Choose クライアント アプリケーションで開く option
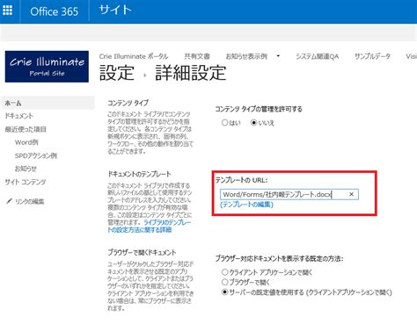The width and height of the screenshot is (417, 324). tap(225, 272)
